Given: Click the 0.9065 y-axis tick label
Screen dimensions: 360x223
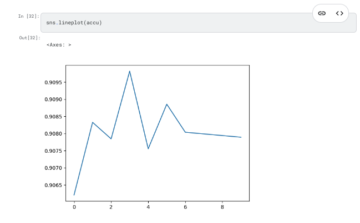Looking at the screenshot, I should 53,185.
